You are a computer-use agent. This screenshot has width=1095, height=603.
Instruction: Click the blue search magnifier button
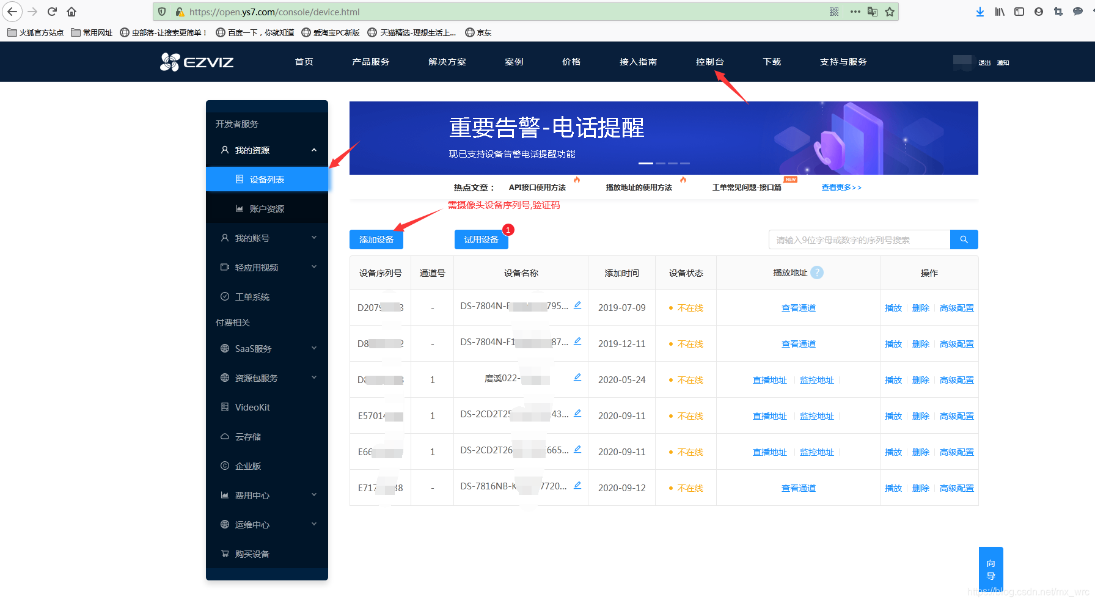pos(964,239)
